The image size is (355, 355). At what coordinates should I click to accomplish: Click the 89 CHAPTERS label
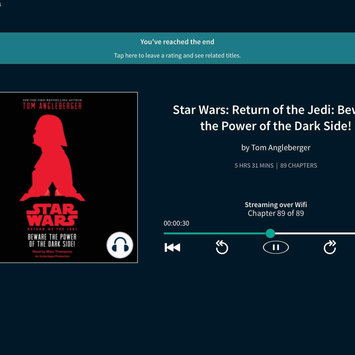coord(298,166)
